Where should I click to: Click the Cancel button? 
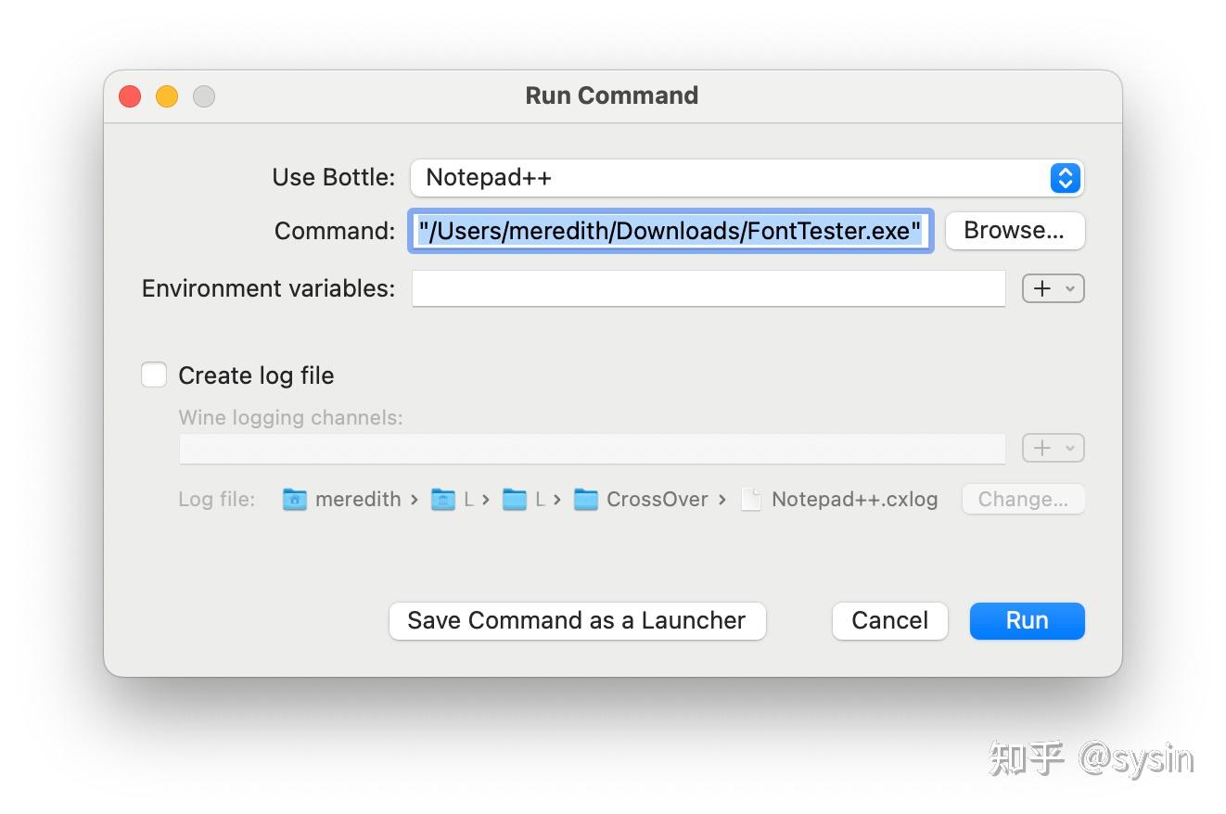tap(889, 621)
